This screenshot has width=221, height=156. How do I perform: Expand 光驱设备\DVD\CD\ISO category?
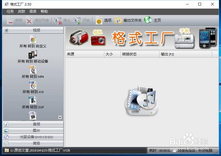pos(33,137)
